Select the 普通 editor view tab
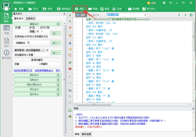Viewport: 196px width, 137px height. [81, 15]
